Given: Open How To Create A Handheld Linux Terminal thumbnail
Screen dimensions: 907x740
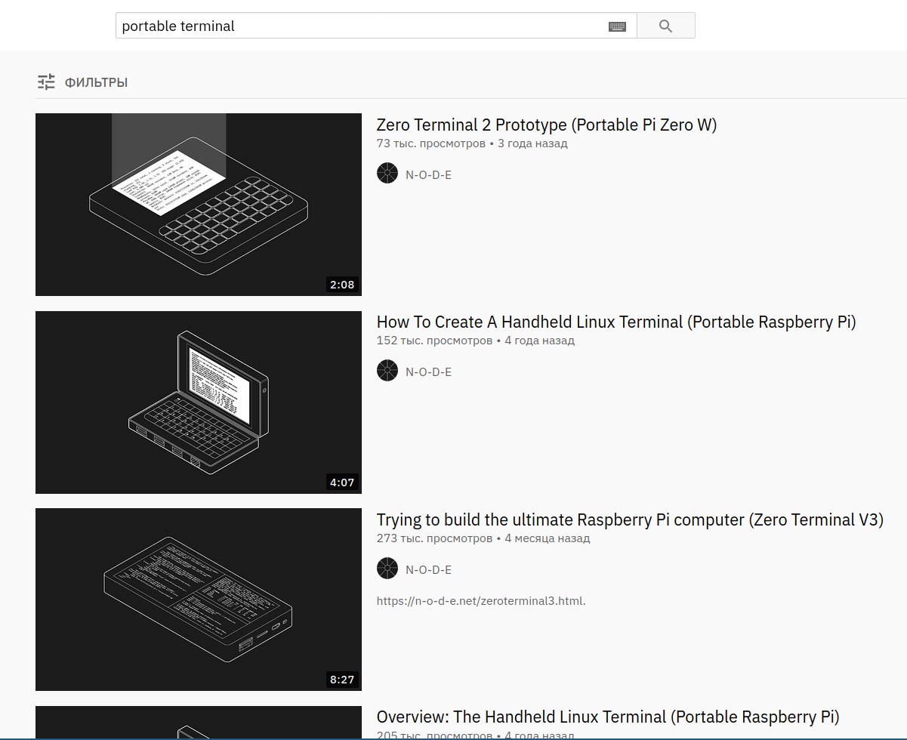Looking at the screenshot, I should coord(199,402).
